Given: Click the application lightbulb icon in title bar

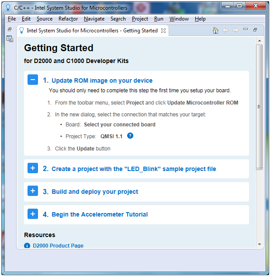Looking at the screenshot, I should tap(8, 7).
